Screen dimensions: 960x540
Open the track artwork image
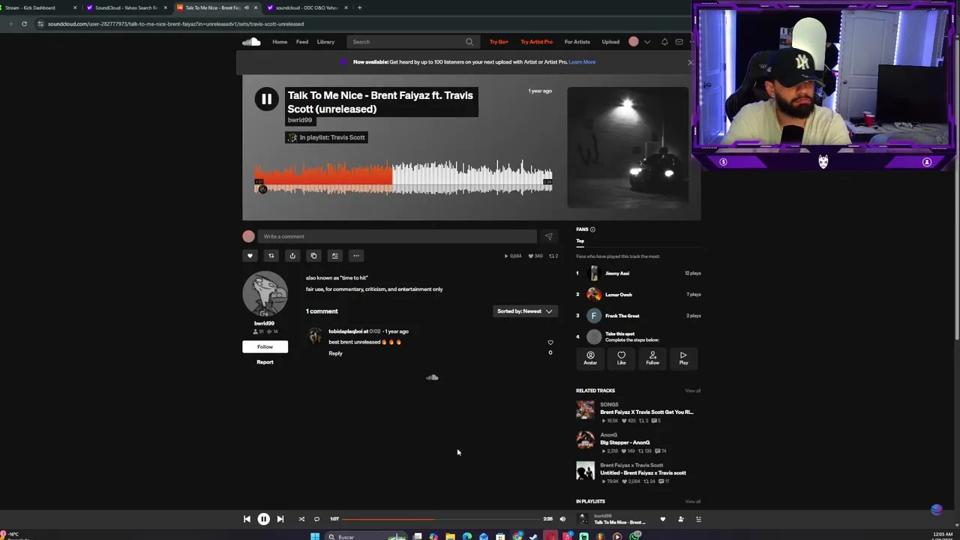click(628, 147)
